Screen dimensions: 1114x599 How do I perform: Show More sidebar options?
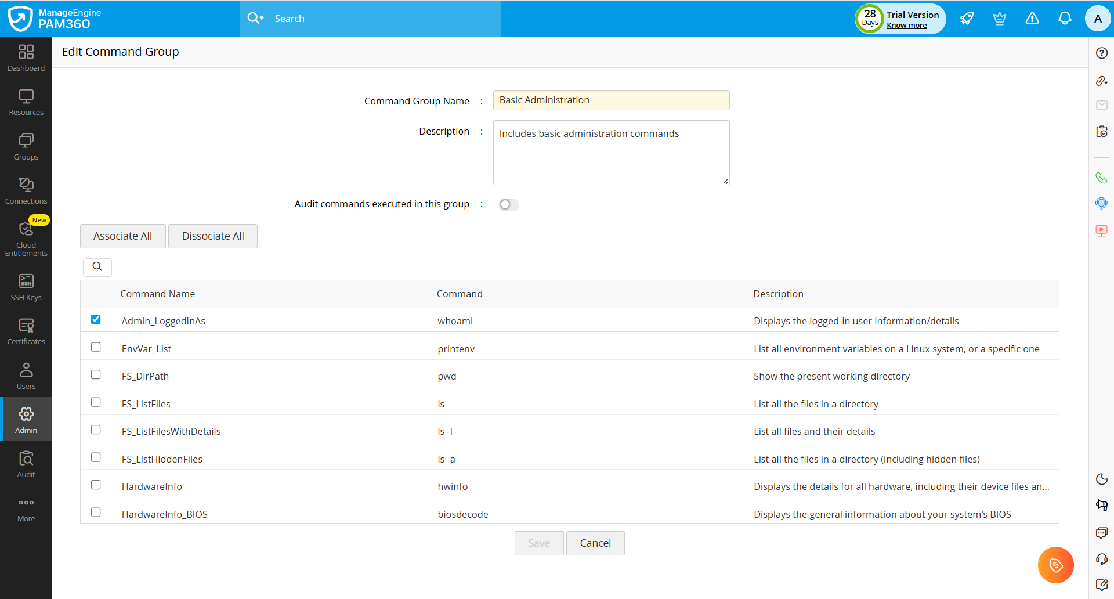(x=26, y=509)
